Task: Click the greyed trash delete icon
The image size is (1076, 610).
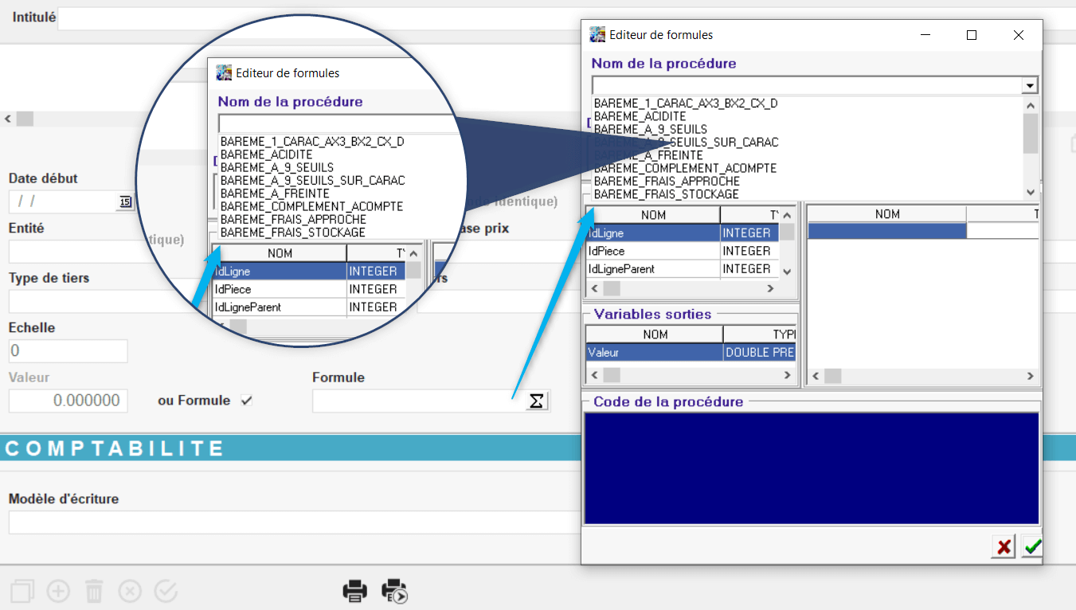Action: (x=94, y=591)
